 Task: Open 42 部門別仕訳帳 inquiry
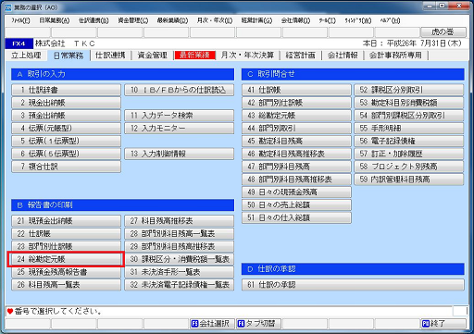pos(296,103)
